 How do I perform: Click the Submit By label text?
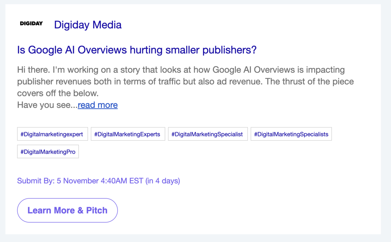coord(36,181)
